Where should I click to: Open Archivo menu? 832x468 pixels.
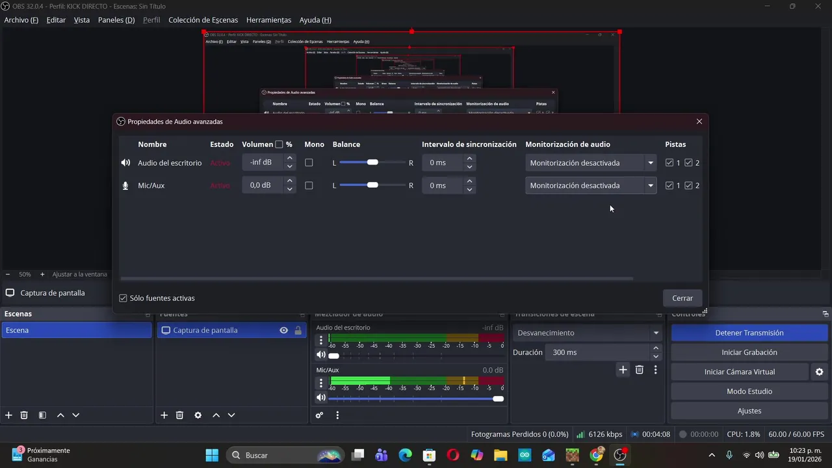click(x=21, y=20)
